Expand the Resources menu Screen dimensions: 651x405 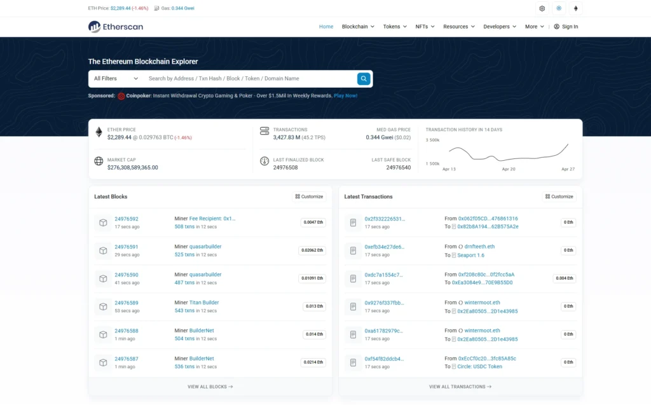(459, 27)
